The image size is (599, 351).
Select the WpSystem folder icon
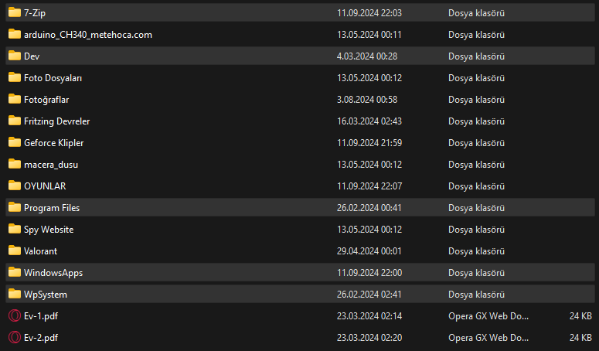pos(15,294)
